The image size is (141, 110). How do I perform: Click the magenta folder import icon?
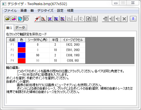click(14, 19)
